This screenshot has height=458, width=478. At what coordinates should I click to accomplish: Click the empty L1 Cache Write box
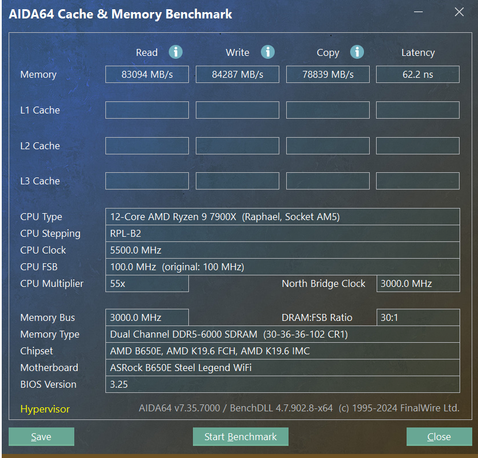pos(237,110)
